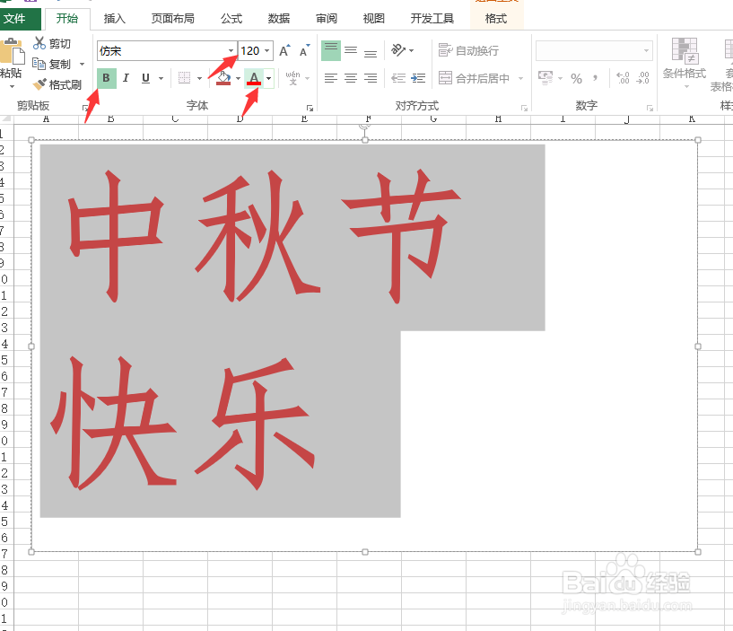Open the phonetic guide (wén) tool
Viewport: 733px width, 631px height.
coord(292,78)
